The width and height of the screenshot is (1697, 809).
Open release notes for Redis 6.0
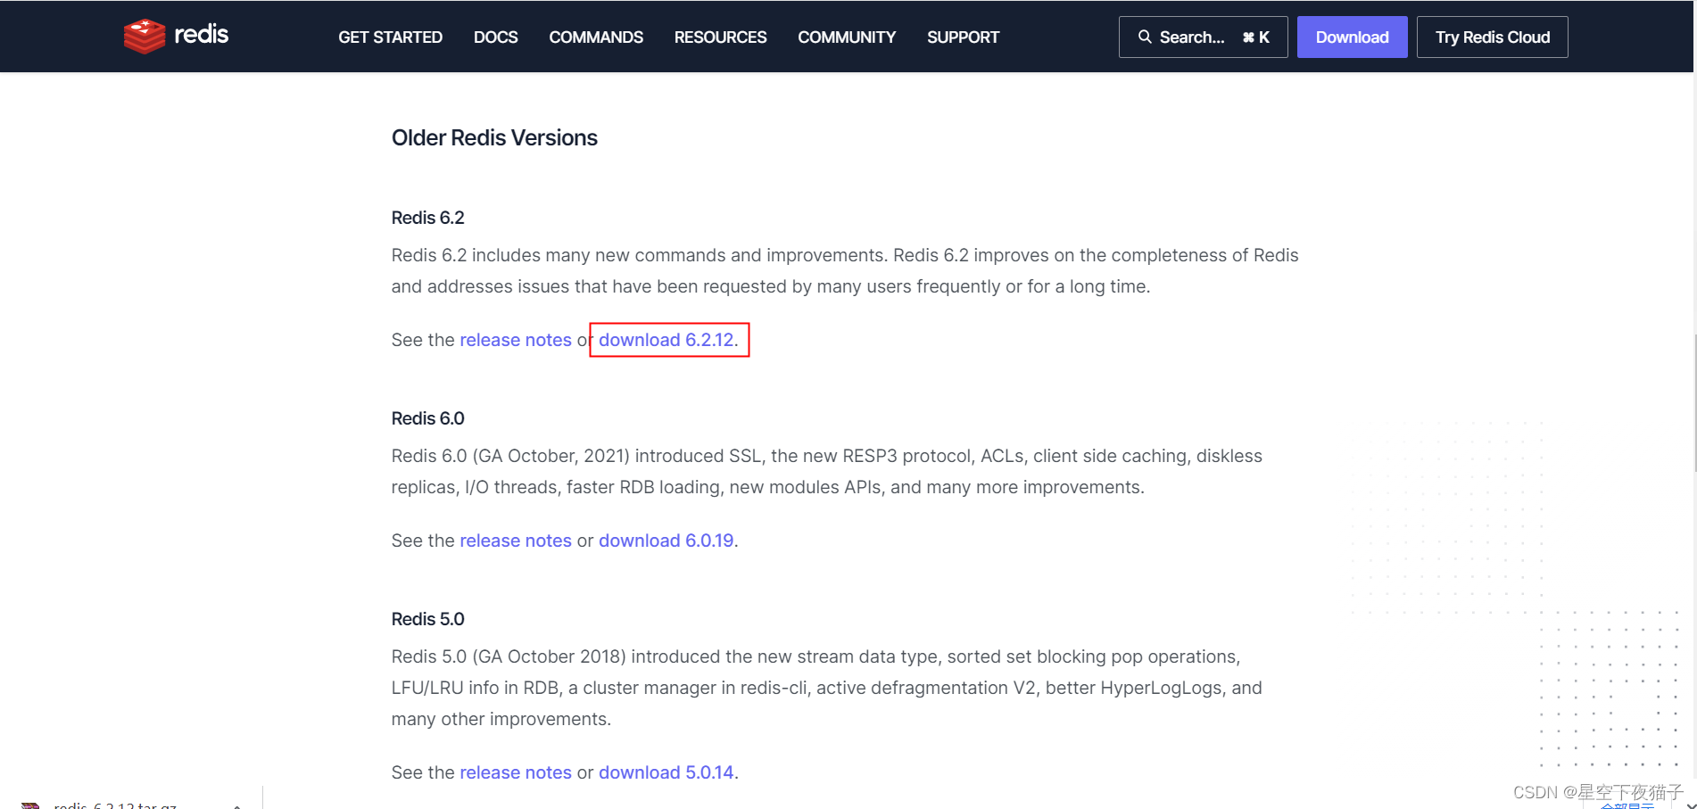pyautogui.click(x=516, y=541)
